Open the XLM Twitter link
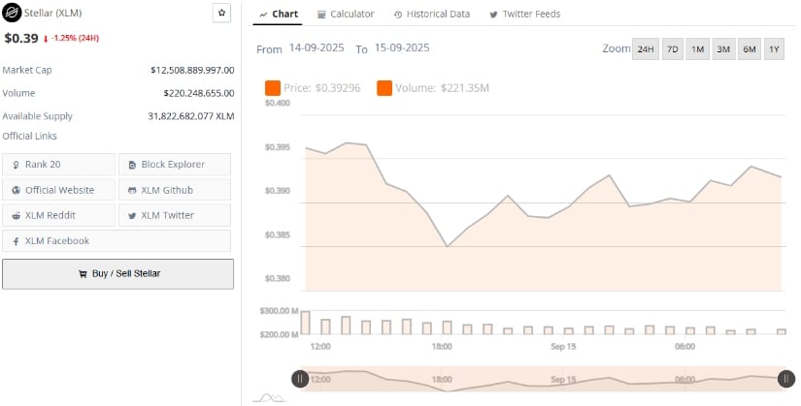Image resolution: width=801 pixels, height=406 pixels. 175,215
